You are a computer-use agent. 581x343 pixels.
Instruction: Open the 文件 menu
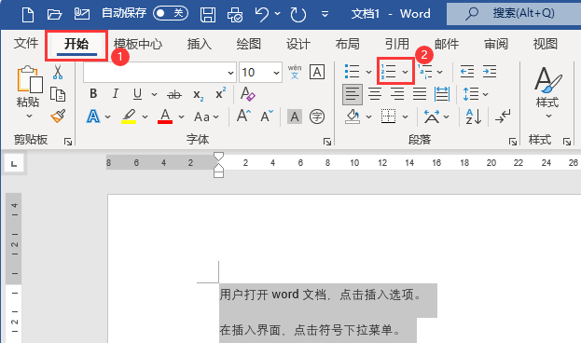point(26,44)
